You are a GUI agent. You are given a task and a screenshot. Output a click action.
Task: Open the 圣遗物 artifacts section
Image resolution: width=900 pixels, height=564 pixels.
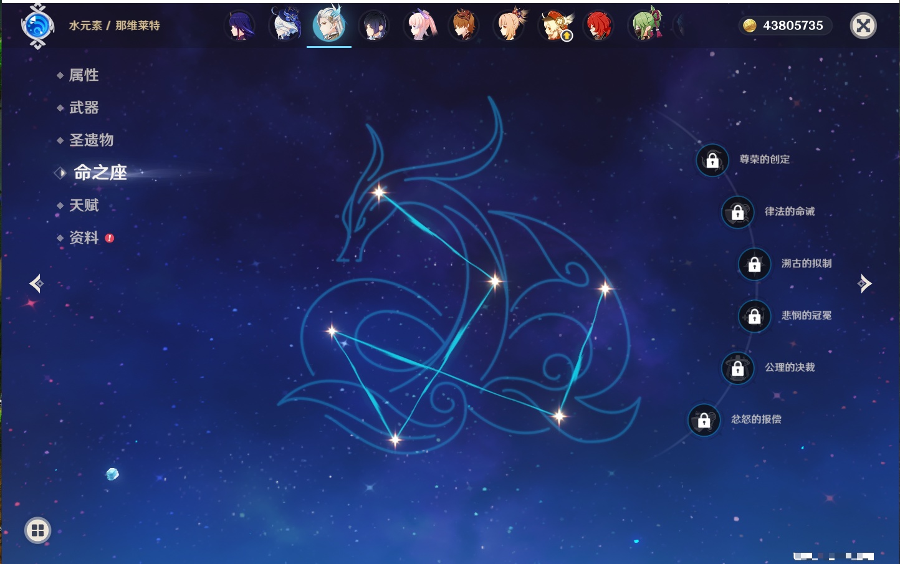click(90, 140)
